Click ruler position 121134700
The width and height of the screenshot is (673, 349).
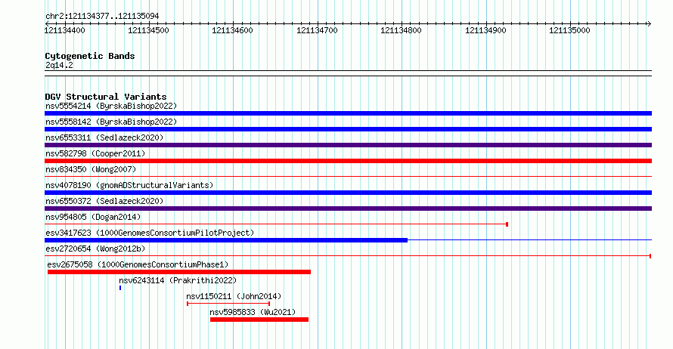click(x=317, y=30)
